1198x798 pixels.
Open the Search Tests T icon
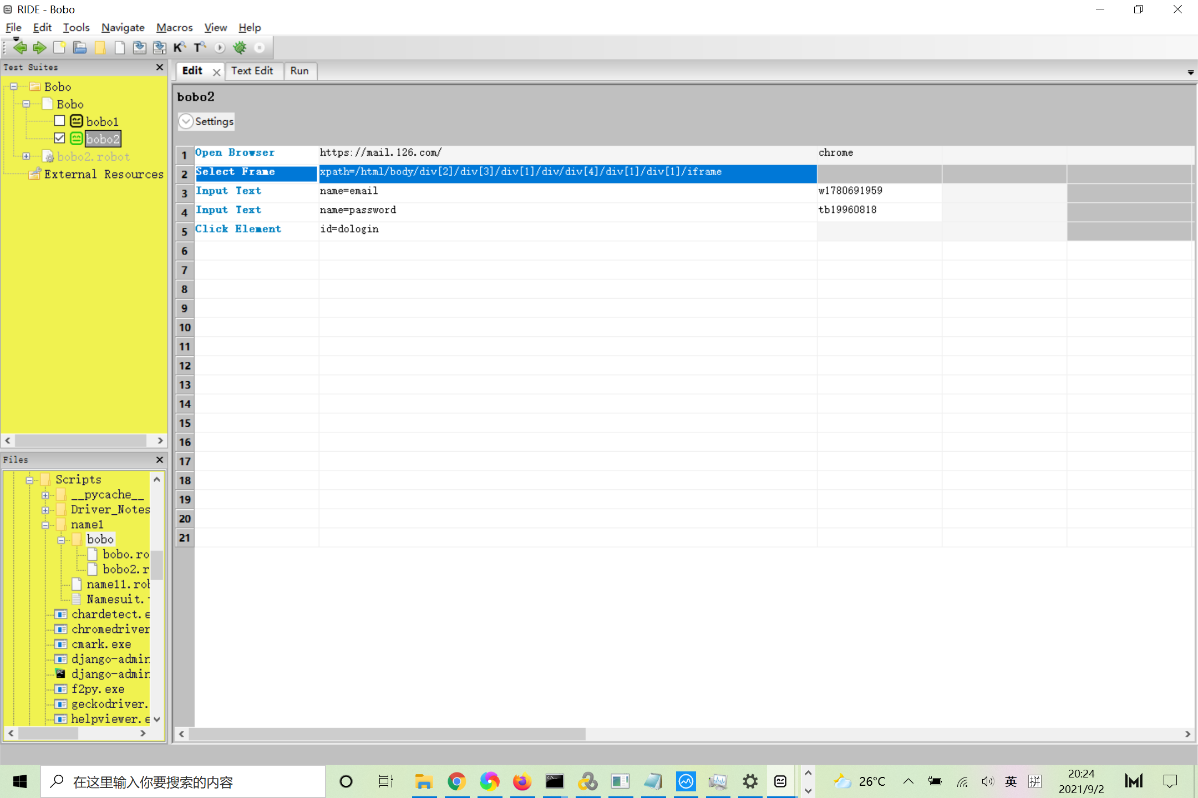[x=200, y=48]
